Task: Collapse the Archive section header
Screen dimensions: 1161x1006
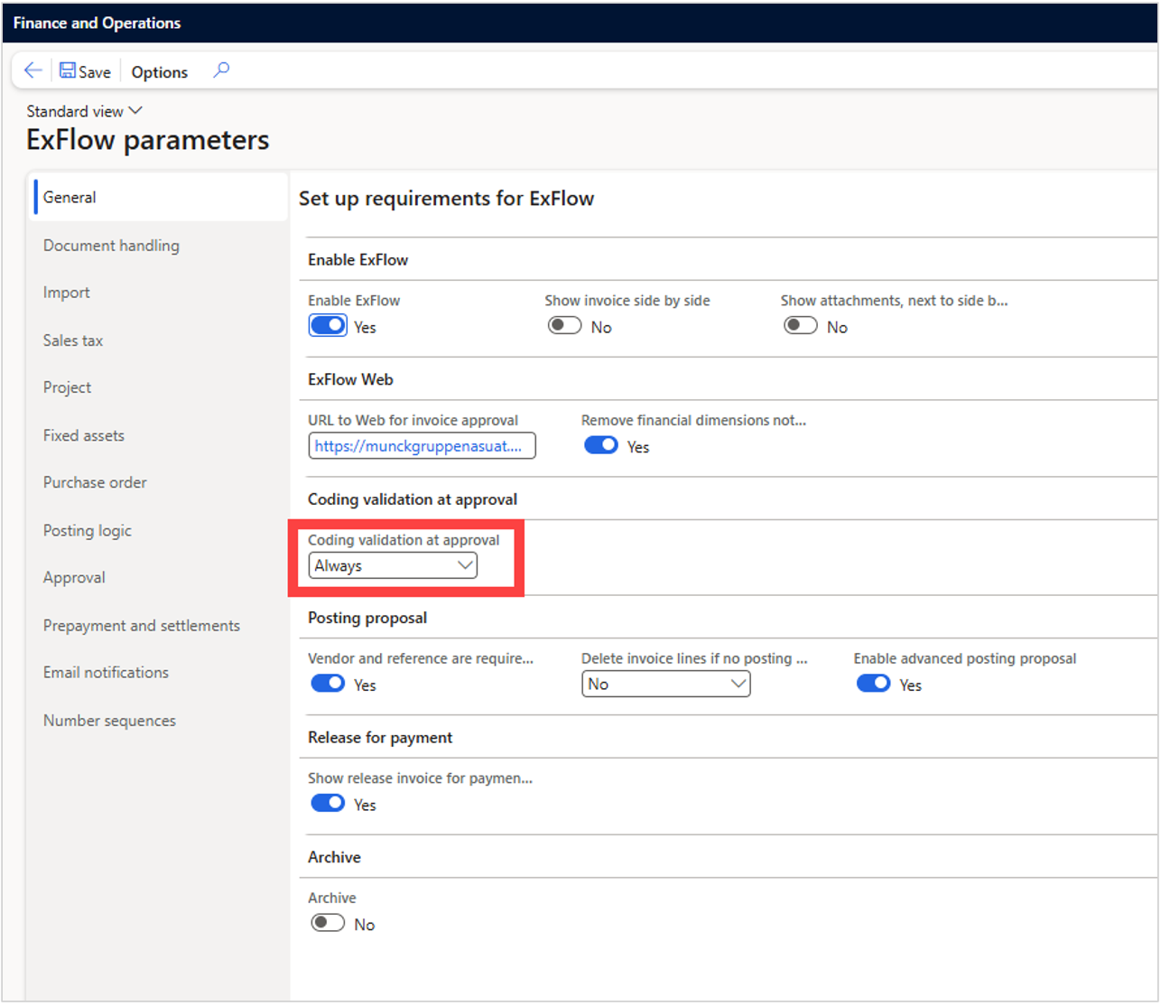Action: pos(334,858)
